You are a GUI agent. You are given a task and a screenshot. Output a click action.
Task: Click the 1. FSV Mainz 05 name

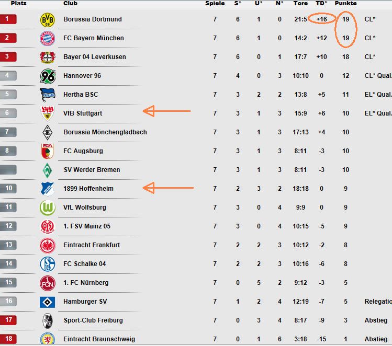(87, 226)
